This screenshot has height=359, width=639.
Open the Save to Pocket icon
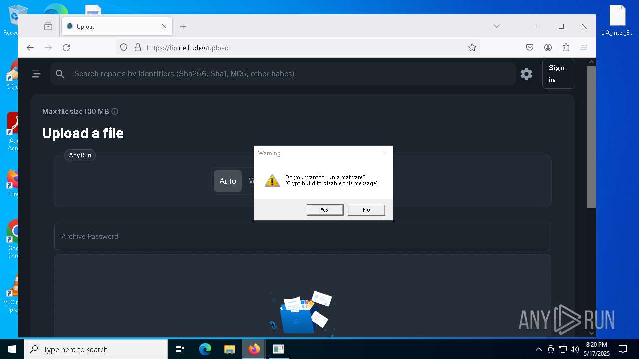(x=530, y=48)
